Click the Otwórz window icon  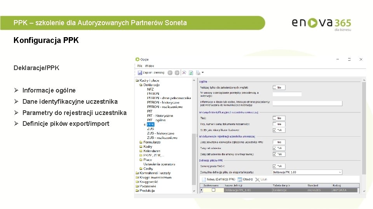click(x=240, y=179)
